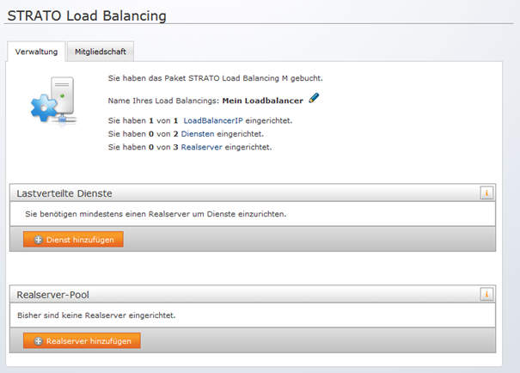Click the Dienst hinzufügen button
Screen dimensions: 520x373
pyautogui.click(x=73, y=240)
